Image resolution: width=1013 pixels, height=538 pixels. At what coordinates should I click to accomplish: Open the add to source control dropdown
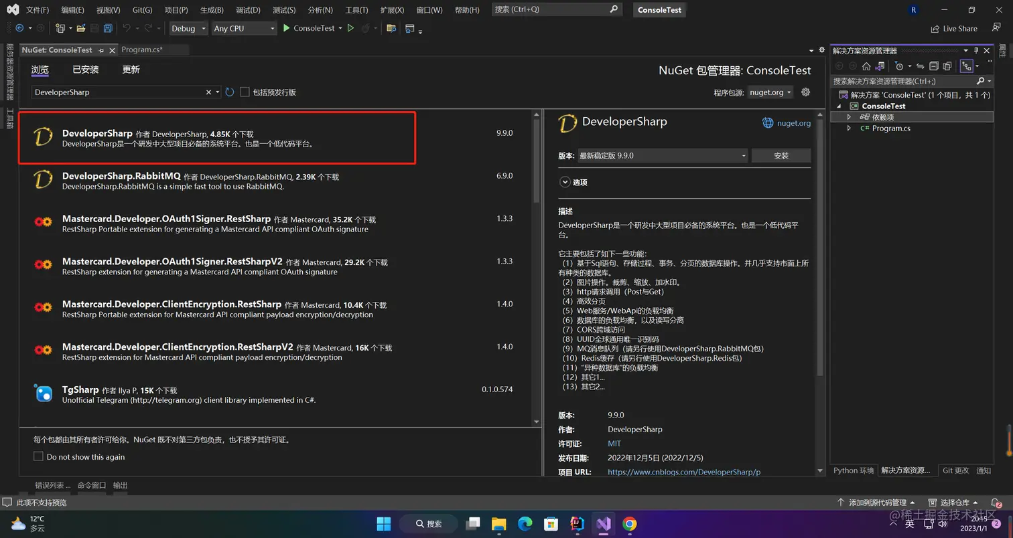tap(878, 503)
